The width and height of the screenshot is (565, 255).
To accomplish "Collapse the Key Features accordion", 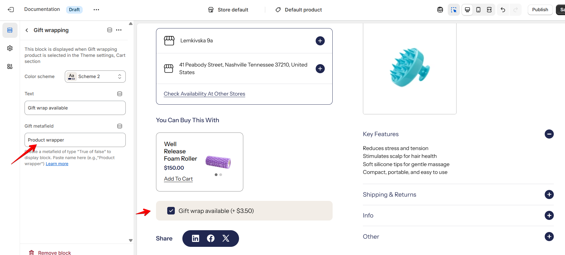I will 549,134.
